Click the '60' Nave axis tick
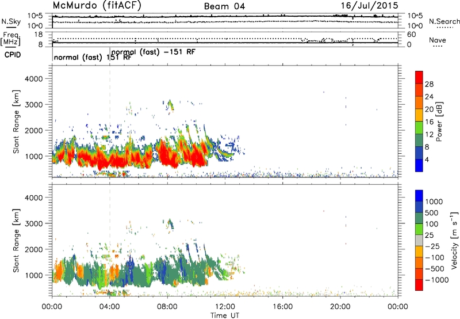This screenshot has width=460, height=319. (412, 35)
